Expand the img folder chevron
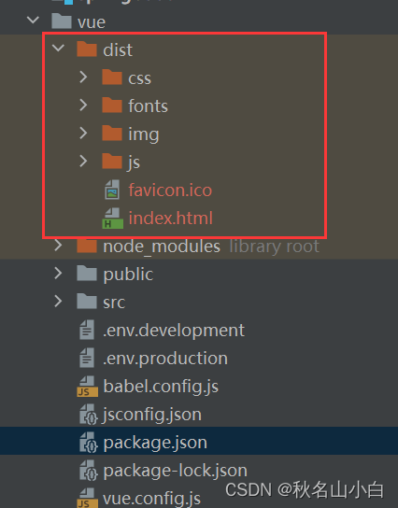Viewport: 398px width, 508px height. [x=83, y=134]
